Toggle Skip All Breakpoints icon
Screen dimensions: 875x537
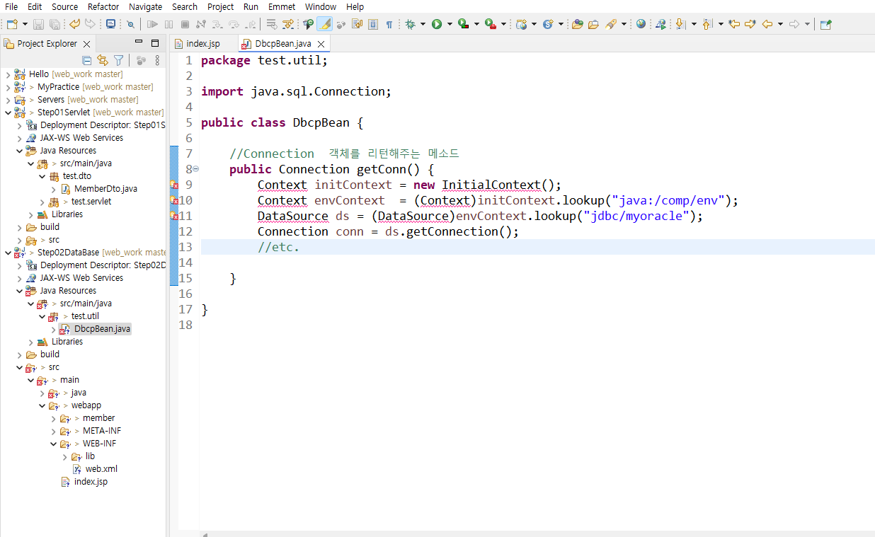[x=130, y=24]
